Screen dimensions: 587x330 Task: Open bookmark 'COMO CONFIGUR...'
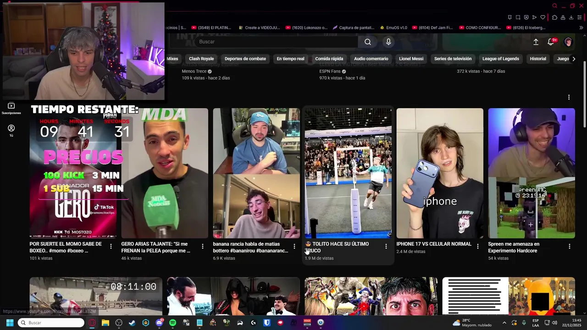coord(480,27)
